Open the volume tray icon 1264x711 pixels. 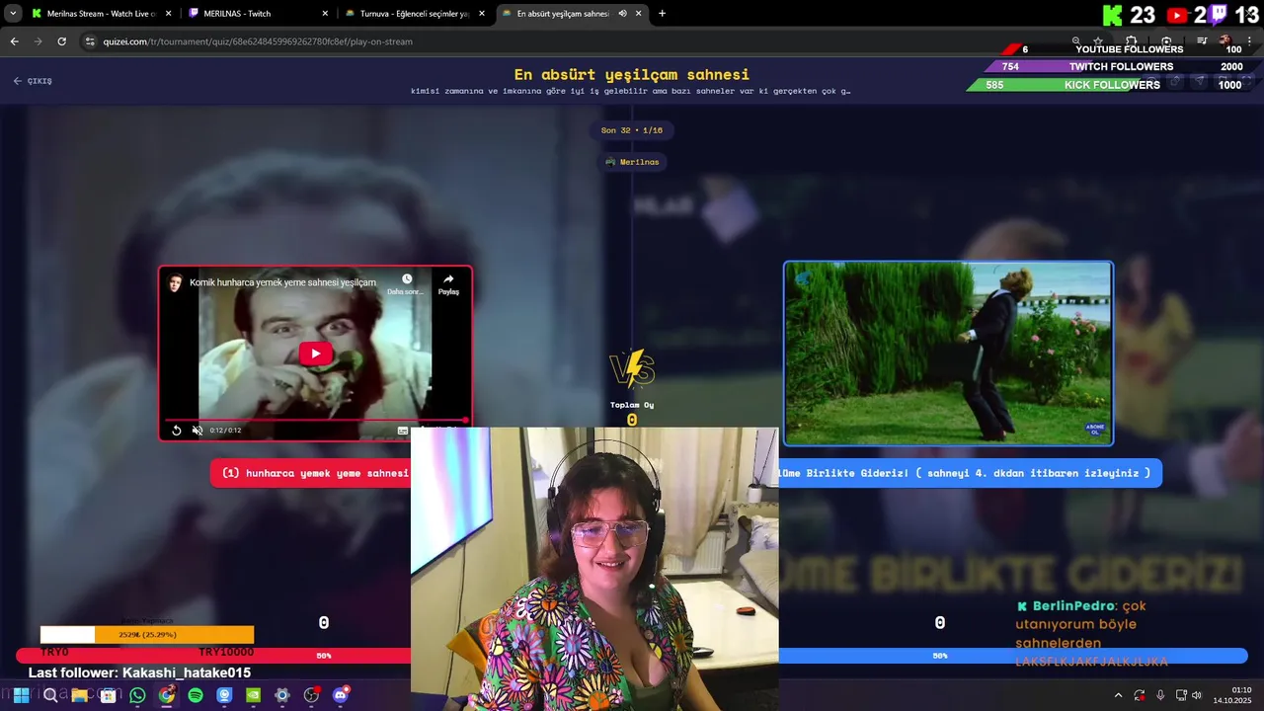(x=1197, y=695)
